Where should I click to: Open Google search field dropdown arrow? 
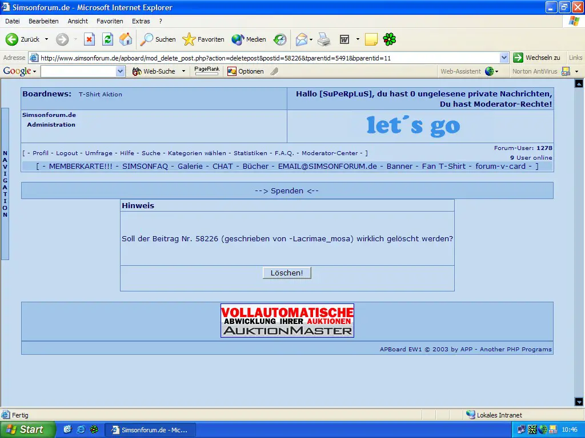pos(120,71)
